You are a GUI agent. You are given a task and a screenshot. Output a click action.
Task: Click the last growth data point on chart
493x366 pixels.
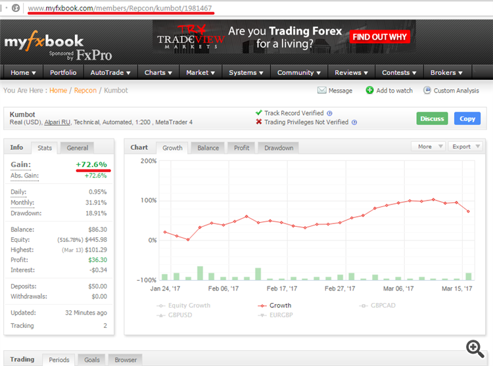(x=468, y=212)
